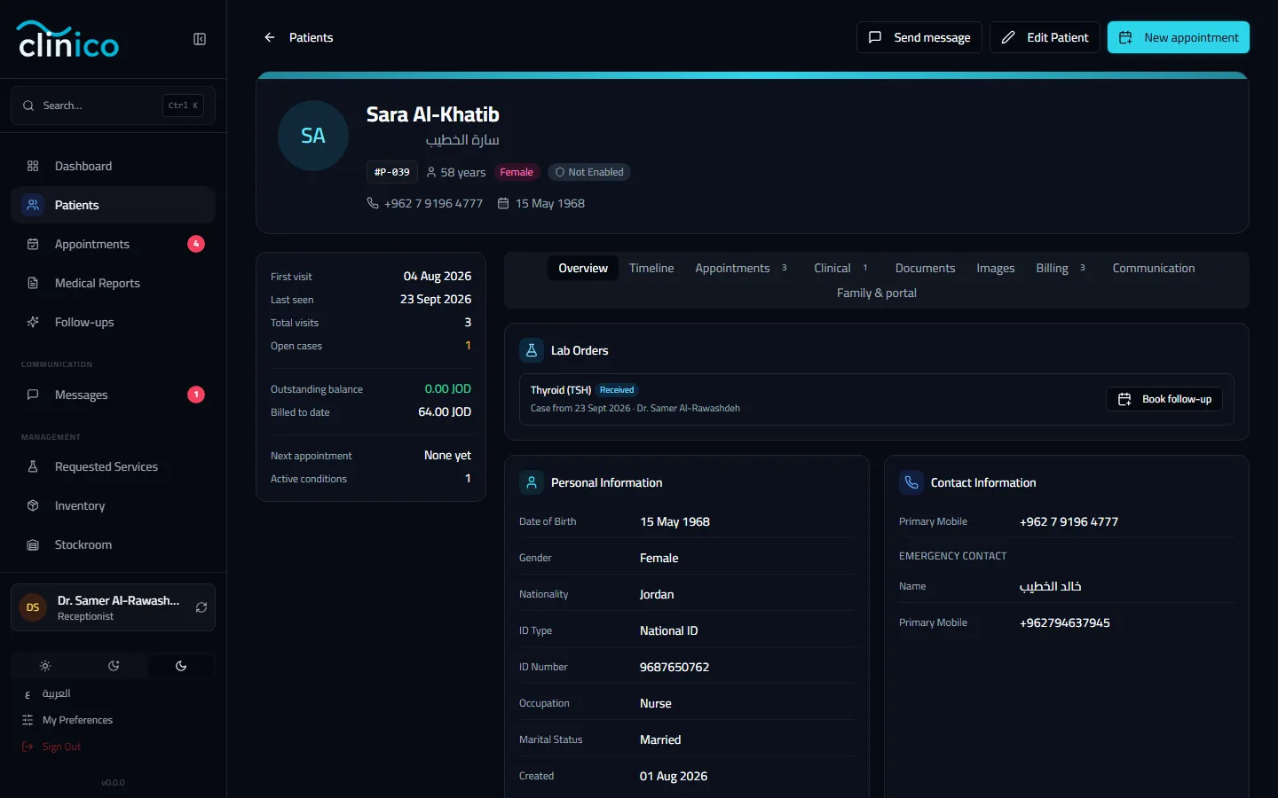Click the #P-039 patient ID badge

392,172
